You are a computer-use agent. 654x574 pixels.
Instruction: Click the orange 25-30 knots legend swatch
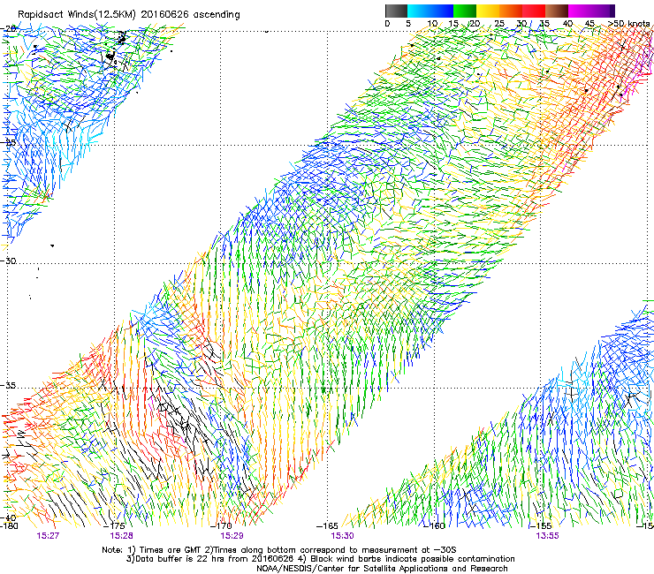511,11
